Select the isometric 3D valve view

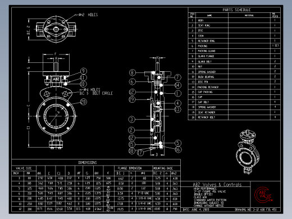(x=248, y=152)
